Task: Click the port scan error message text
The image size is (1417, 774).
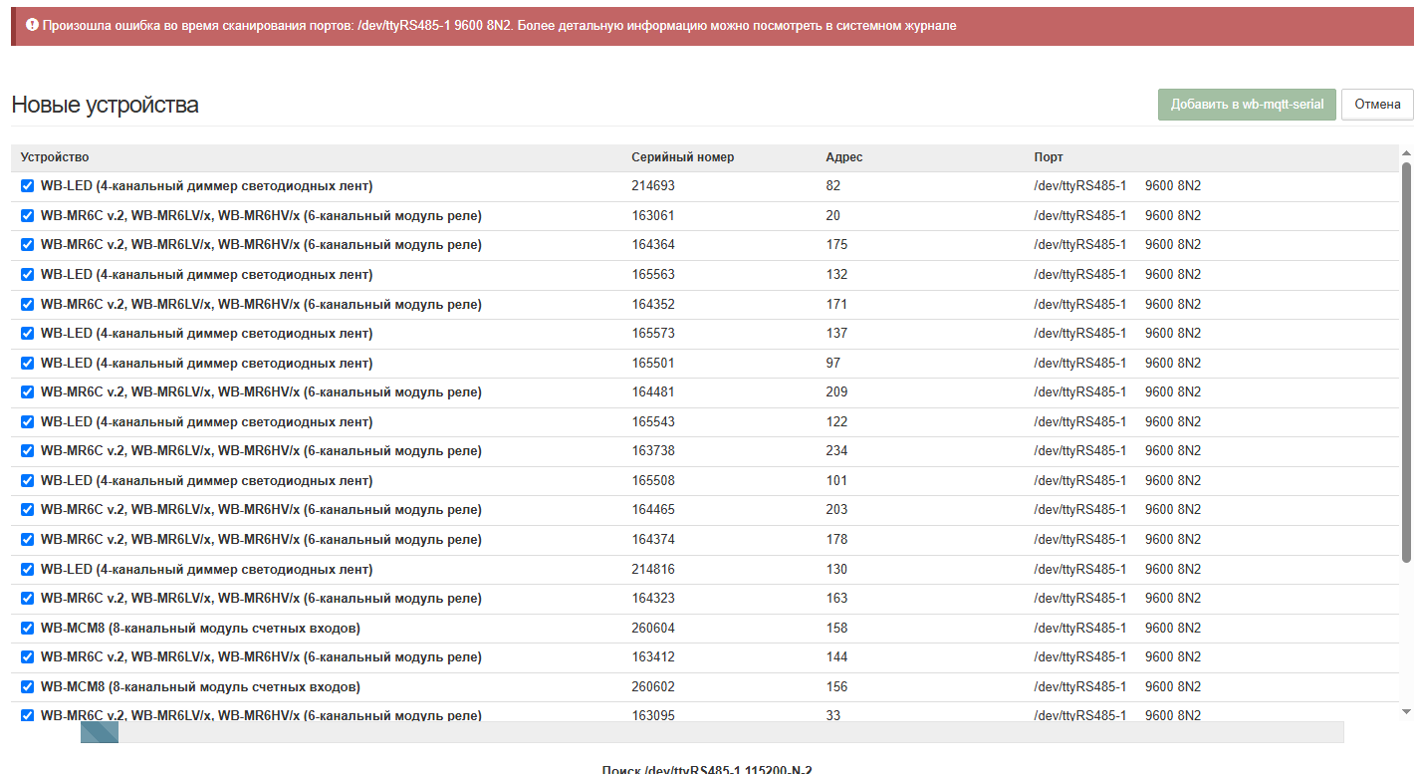Action: tap(500, 25)
